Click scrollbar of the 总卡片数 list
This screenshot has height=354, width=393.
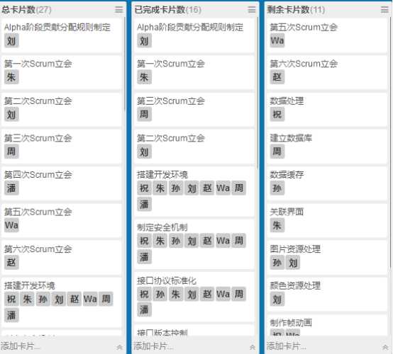(x=125, y=64)
